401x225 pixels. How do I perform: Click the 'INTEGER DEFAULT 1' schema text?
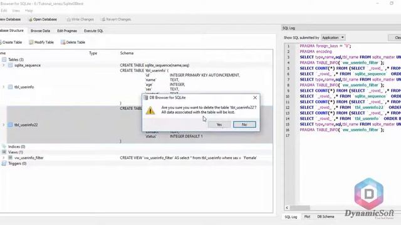[186, 136]
